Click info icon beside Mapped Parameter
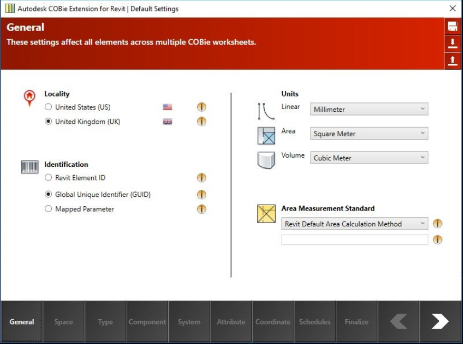463x344 pixels. [x=201, y=209]
